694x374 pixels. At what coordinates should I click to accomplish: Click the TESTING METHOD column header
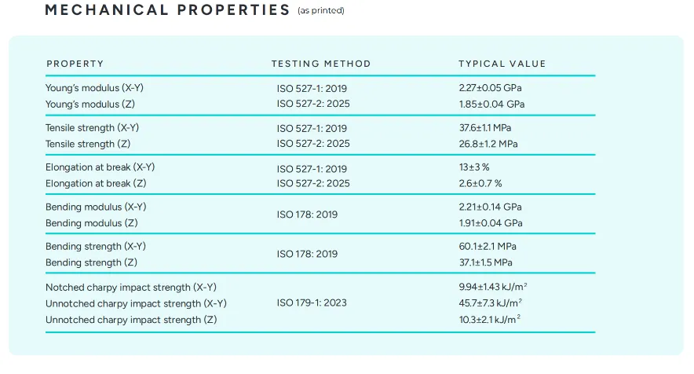[321, 64]
